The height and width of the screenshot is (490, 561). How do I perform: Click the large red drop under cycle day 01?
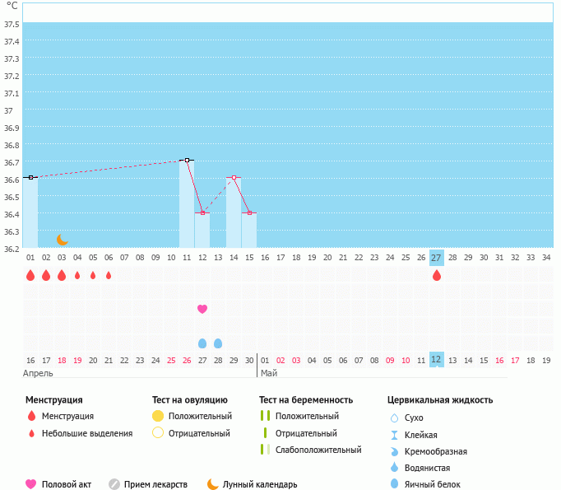30,275
